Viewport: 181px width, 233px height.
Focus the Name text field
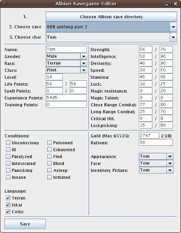(x=66, y=49)
